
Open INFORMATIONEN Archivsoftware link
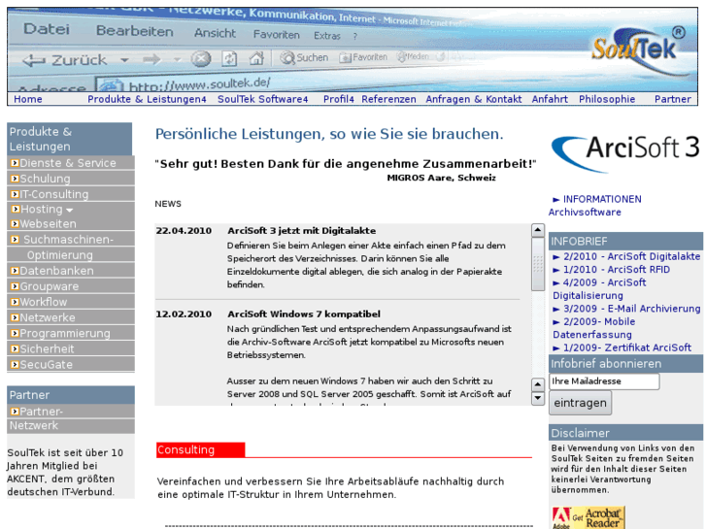click(x=594, y=206)
